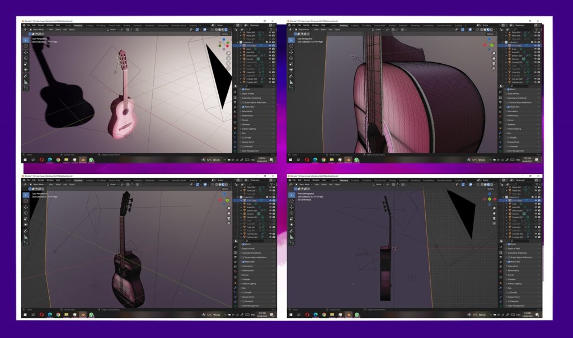Choose the Measure tool in bottom-left window

[x=26, y=237]
